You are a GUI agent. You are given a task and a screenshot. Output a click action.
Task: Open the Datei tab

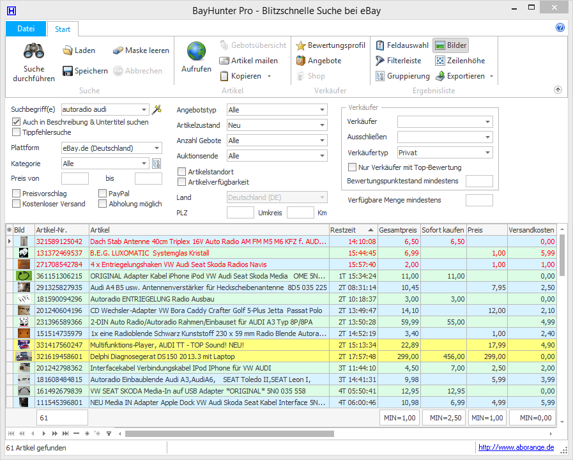(26, 29)
